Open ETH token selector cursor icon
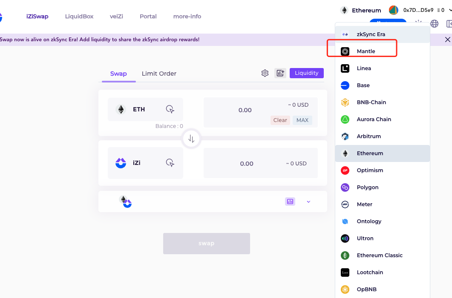The image size is (452, 298). click(x=170, y=109)
